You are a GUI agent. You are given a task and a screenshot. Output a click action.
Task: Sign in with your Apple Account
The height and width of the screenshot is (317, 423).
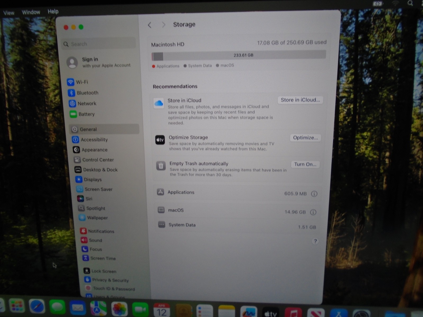click(99, 62)
